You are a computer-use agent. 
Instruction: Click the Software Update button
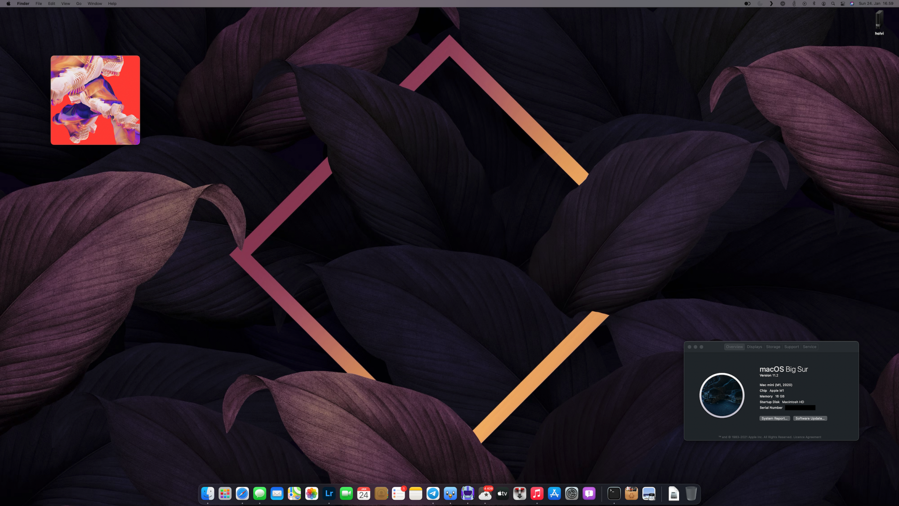(x=810, y=418)
